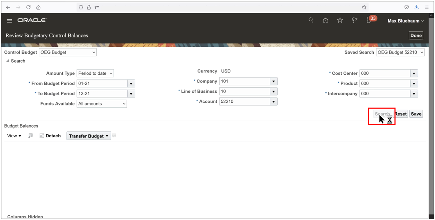435x220 pixels.
Task: Click the home icon in the Oracle header
Action: point(325,20)
